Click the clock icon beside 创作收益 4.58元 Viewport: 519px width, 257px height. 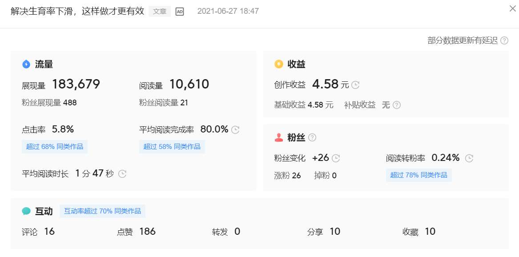click(x=354, y=85)
